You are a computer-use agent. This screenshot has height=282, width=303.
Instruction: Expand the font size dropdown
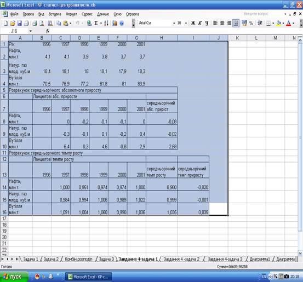tap(186, 23)
